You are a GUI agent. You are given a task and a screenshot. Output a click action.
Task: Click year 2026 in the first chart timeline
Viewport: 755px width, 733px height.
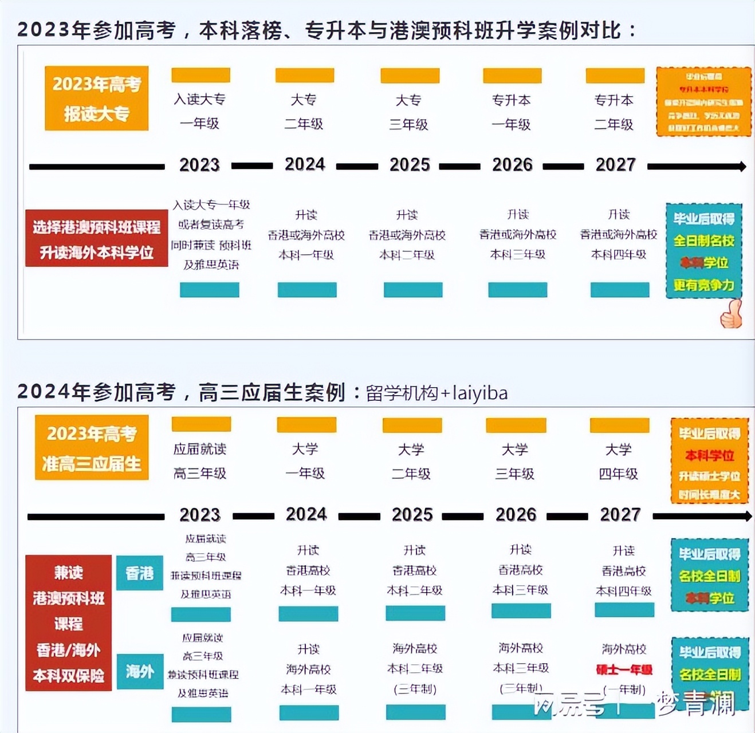point(512,165)
